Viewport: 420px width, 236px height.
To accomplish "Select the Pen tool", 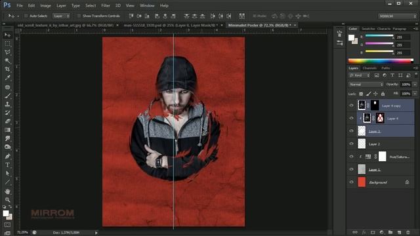I will 7,156.
